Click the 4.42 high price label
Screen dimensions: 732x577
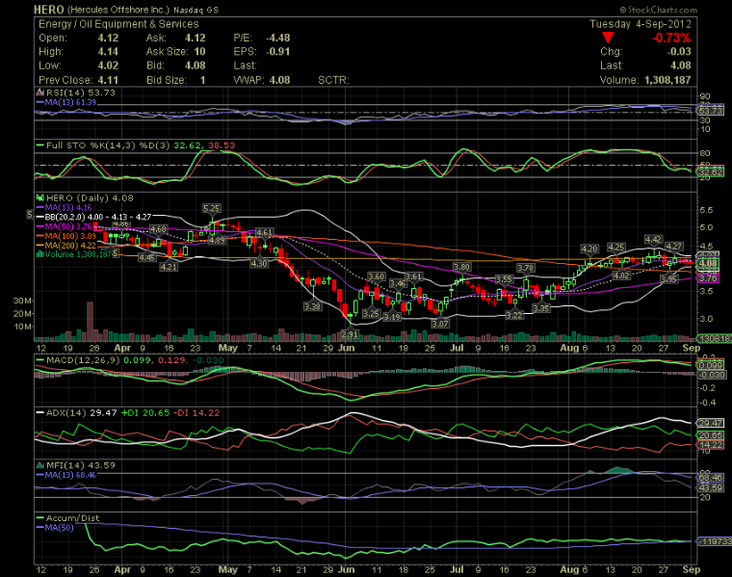point(653,240)
